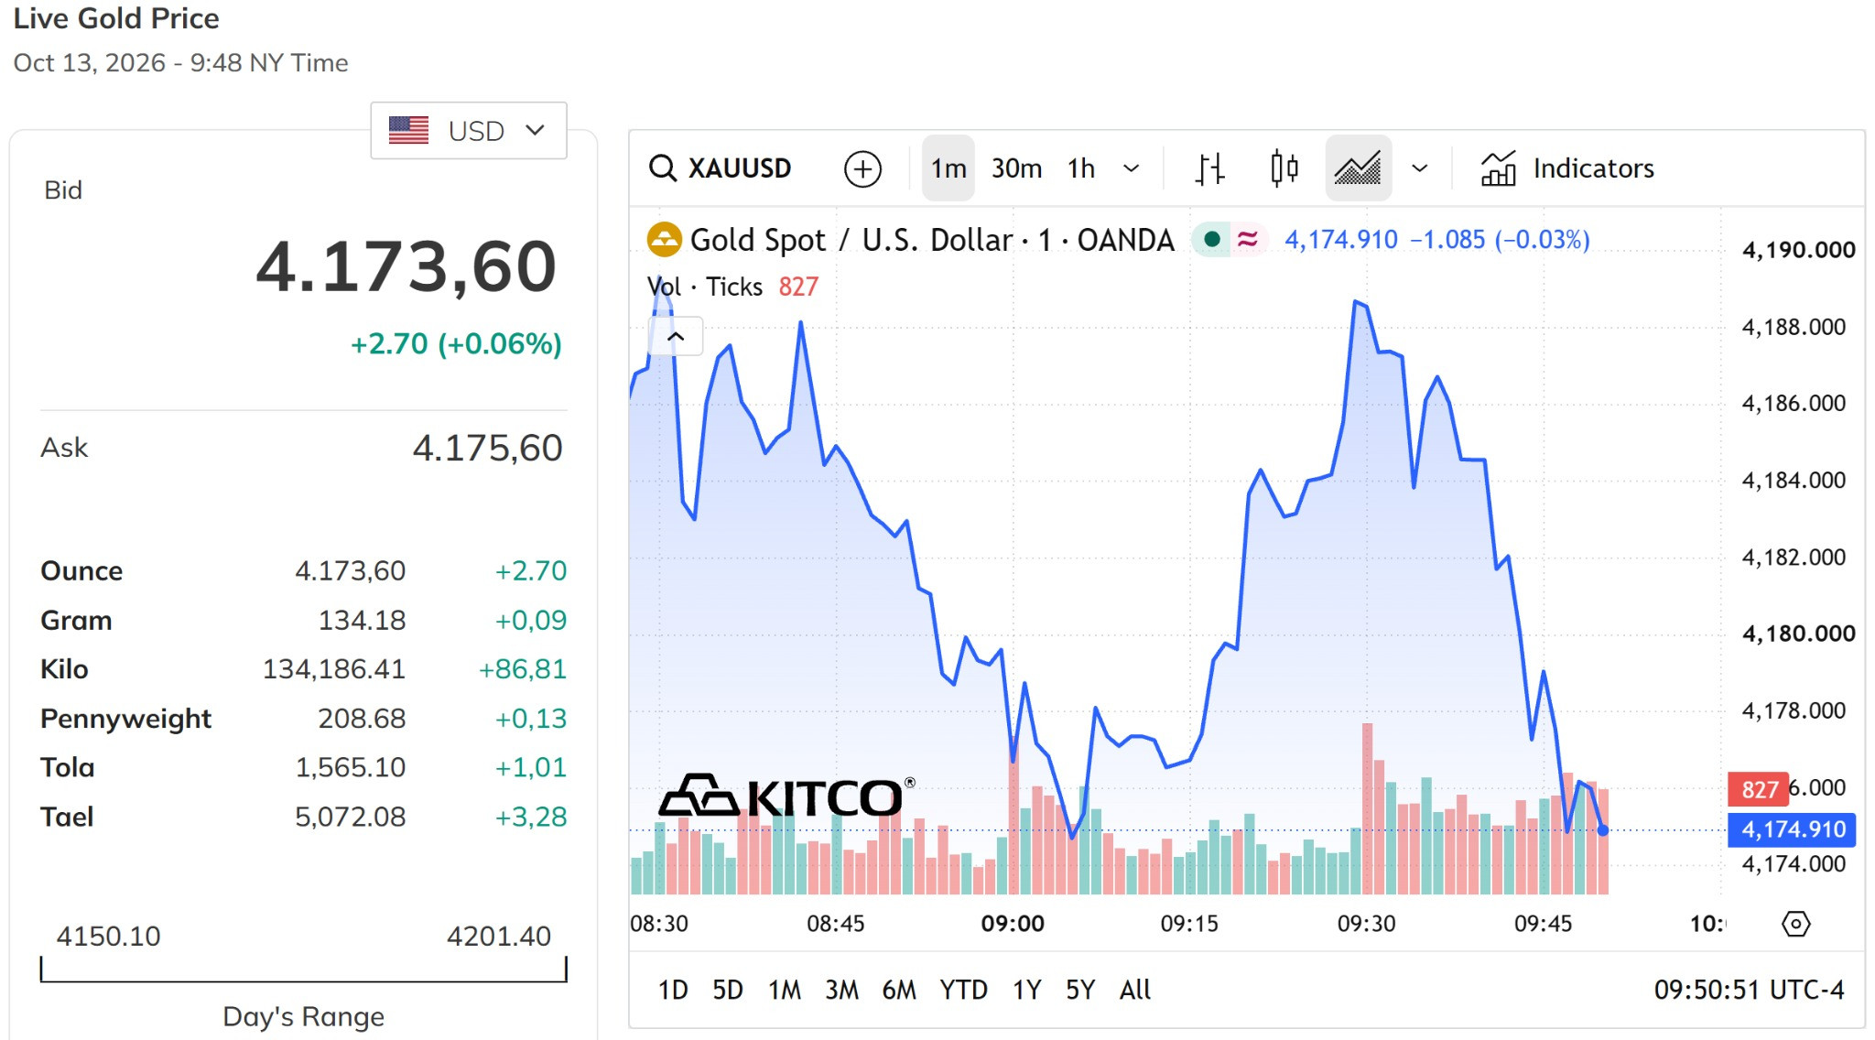Click the gold symbol logo icon

tap(664, 240)
